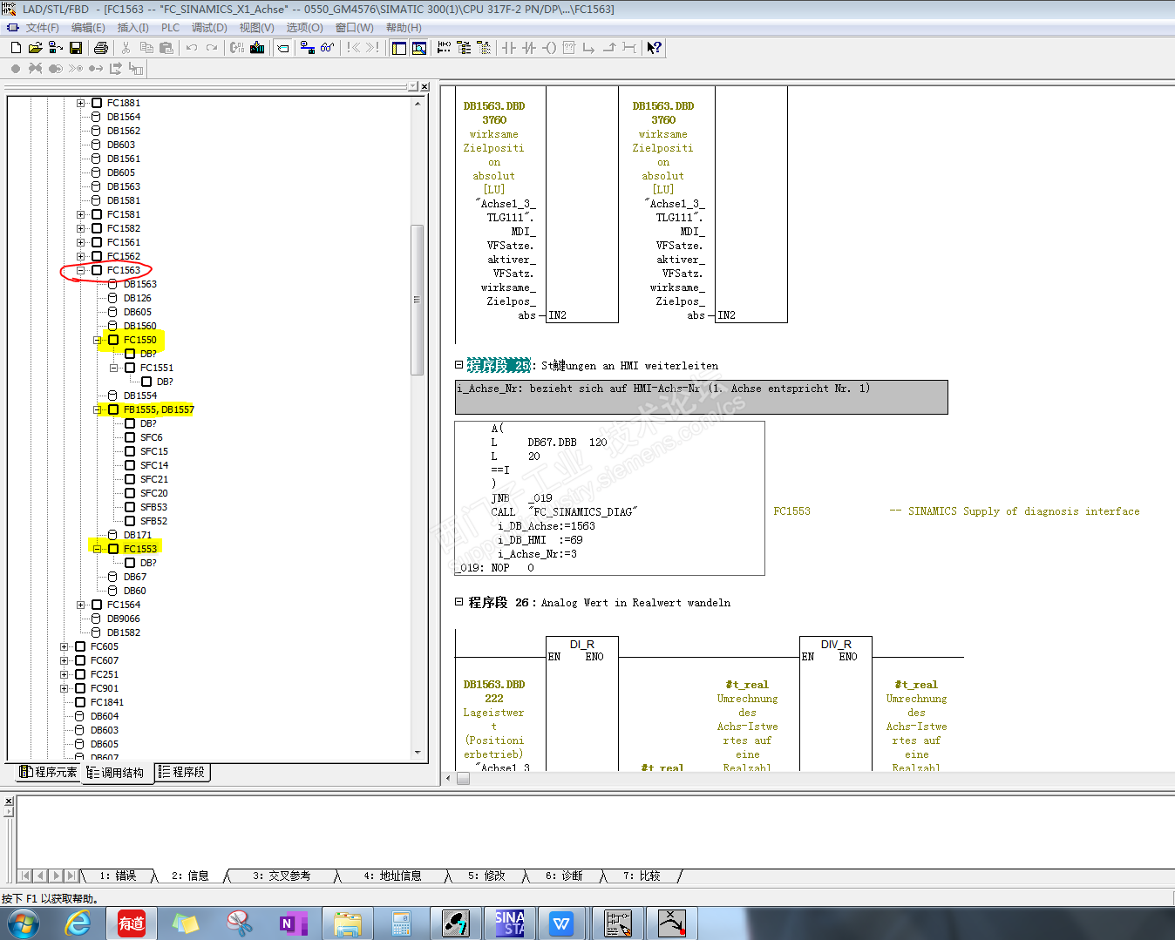1175x940 pixels.
Task: Open the 视图(V) menu
Action: pos(256,28)
